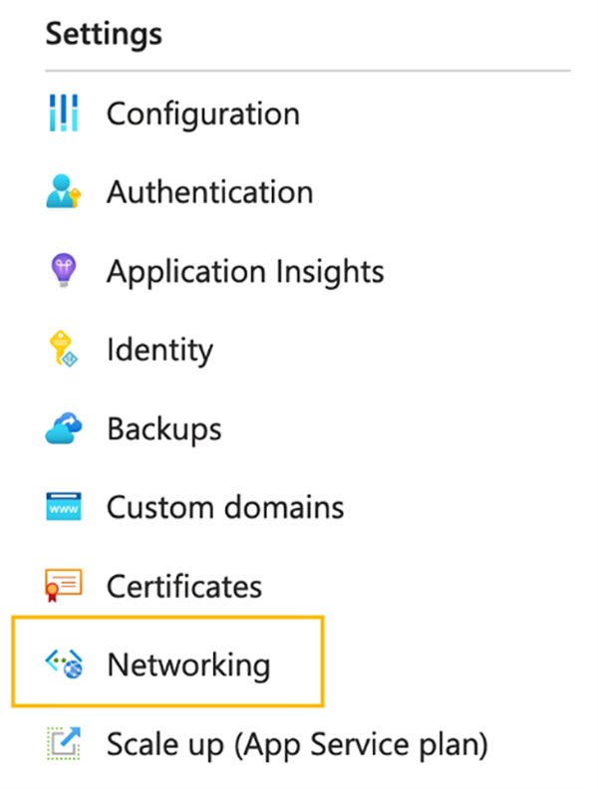Go to the Identity menu item
598x789 pixels.
[x=159, y=351]
